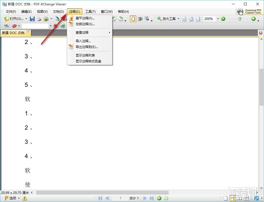Click the Fit Width icon
Screen dimensions: 264x202
198,19
